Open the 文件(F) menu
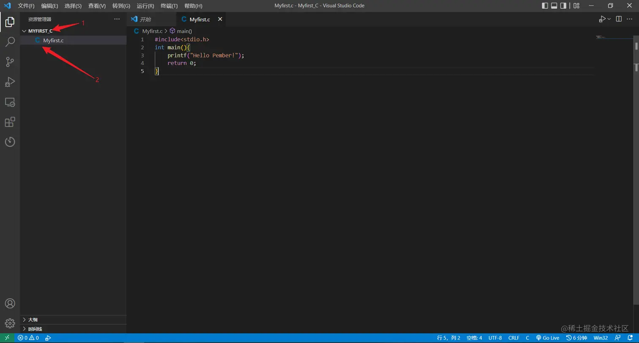 coord(26,6)
